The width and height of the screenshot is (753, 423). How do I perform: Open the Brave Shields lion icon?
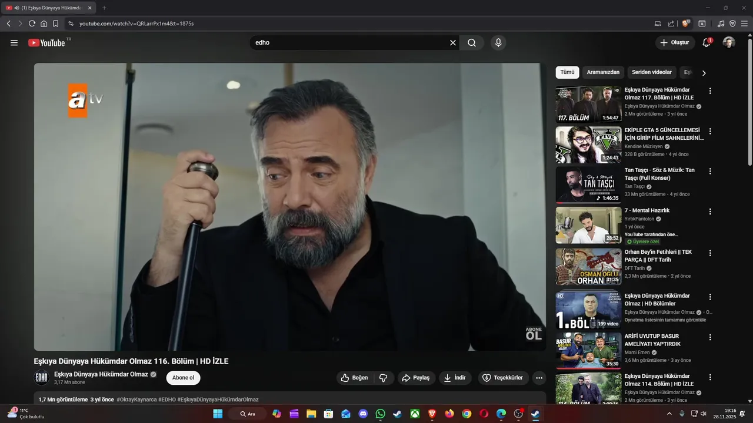click(x=685, y=23)
